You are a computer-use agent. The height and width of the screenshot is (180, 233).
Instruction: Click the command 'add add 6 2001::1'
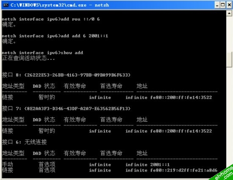click(x=84, y=36)
